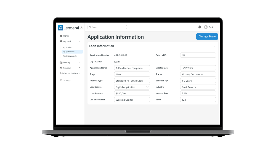Expand the iBank account menu arrow
Screen dimensions: 276x154
pos(216,27)
